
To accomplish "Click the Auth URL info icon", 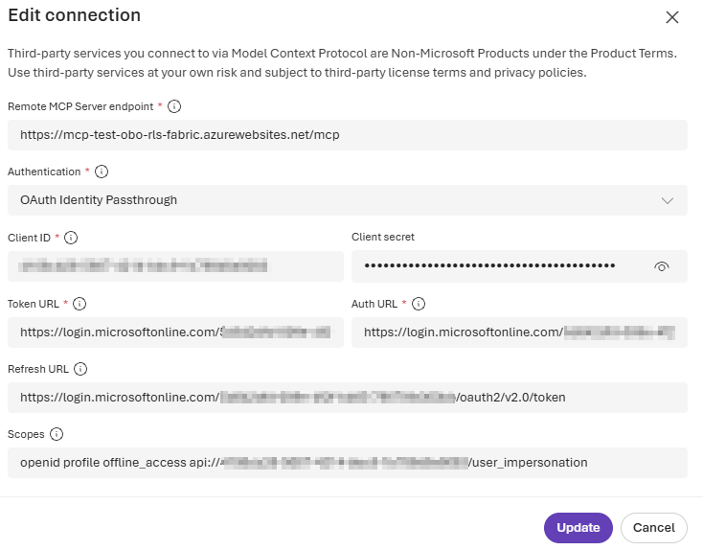I will tap(419, 304).
